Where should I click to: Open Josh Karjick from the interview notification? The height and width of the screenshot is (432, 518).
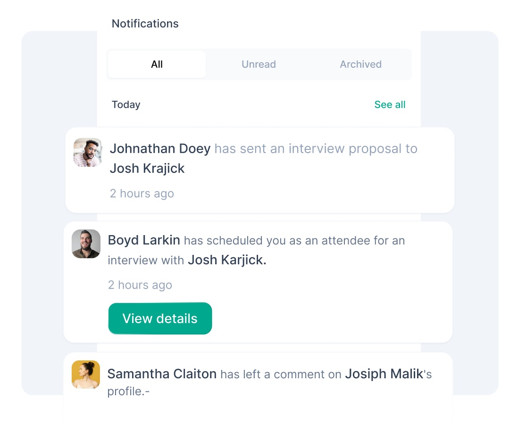[x=227, y=260]
